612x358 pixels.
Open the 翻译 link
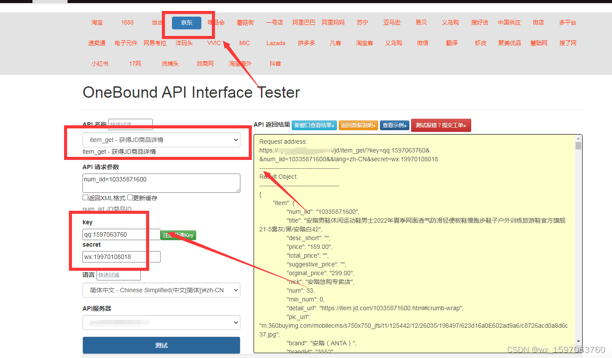452,43
